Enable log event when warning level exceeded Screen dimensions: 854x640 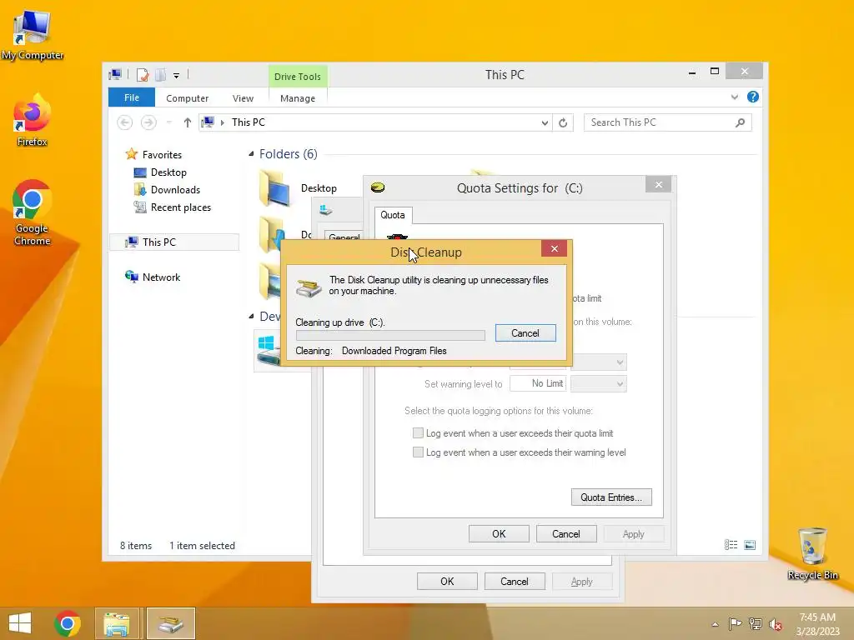coord(418,452)
